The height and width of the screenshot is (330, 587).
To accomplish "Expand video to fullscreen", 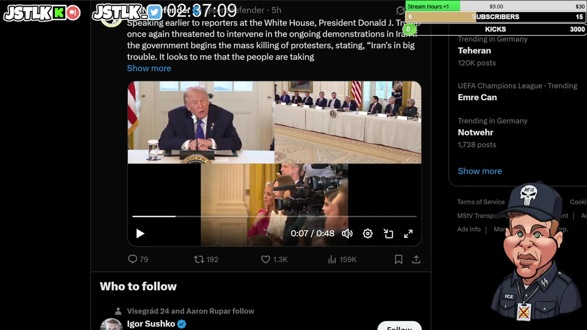I will click(x=408, y=234).
